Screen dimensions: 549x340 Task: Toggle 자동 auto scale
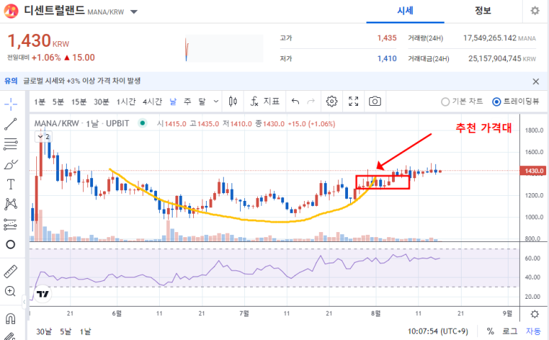coord(533,331)
